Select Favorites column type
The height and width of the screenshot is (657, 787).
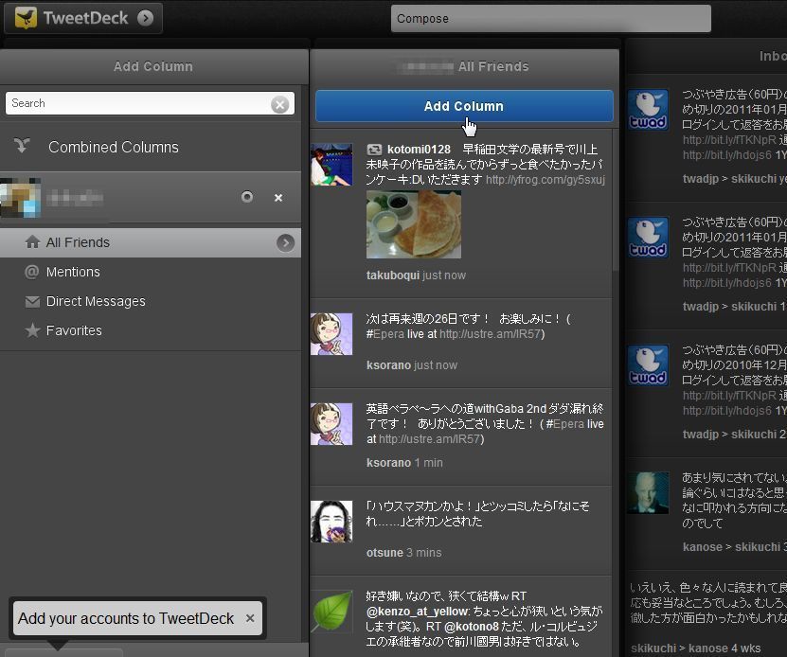coord(151,330)
